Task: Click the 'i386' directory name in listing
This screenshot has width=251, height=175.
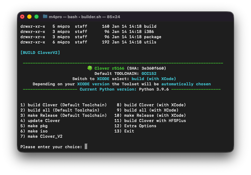Action: (149, 32)
